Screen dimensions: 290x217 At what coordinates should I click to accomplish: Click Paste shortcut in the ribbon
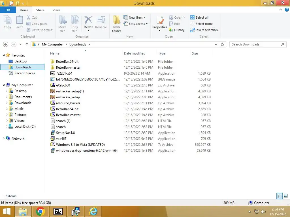(x=40, y=30)
